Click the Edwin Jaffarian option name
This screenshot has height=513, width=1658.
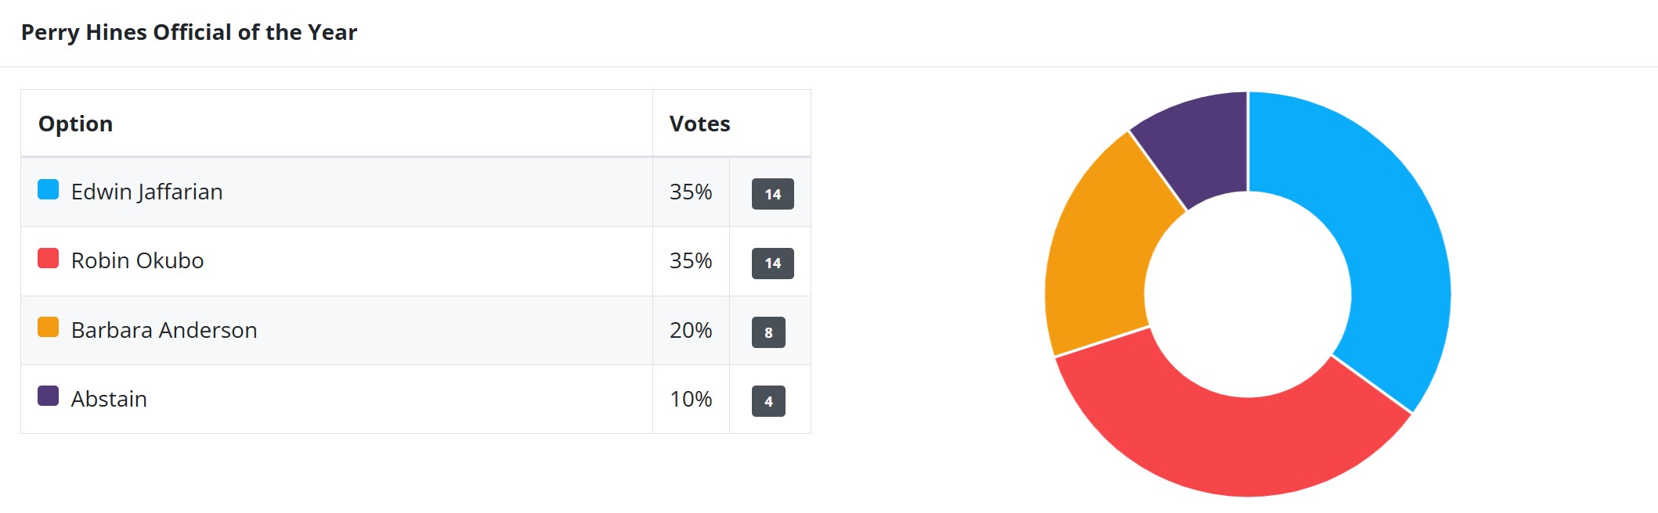pos(146,192)
